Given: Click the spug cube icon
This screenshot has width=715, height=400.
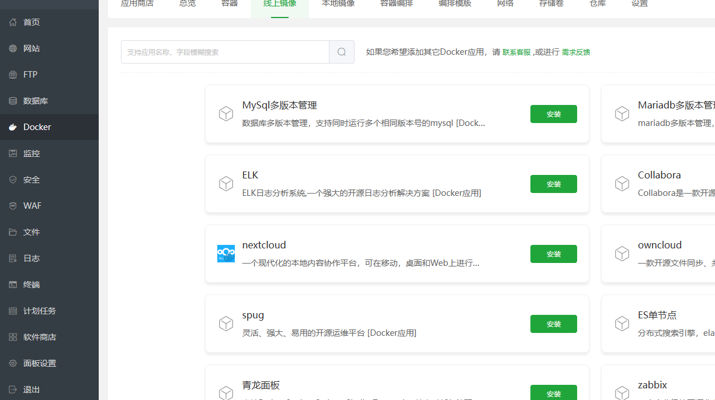Looking at the screenshot, I should click(x=226, y=324).
